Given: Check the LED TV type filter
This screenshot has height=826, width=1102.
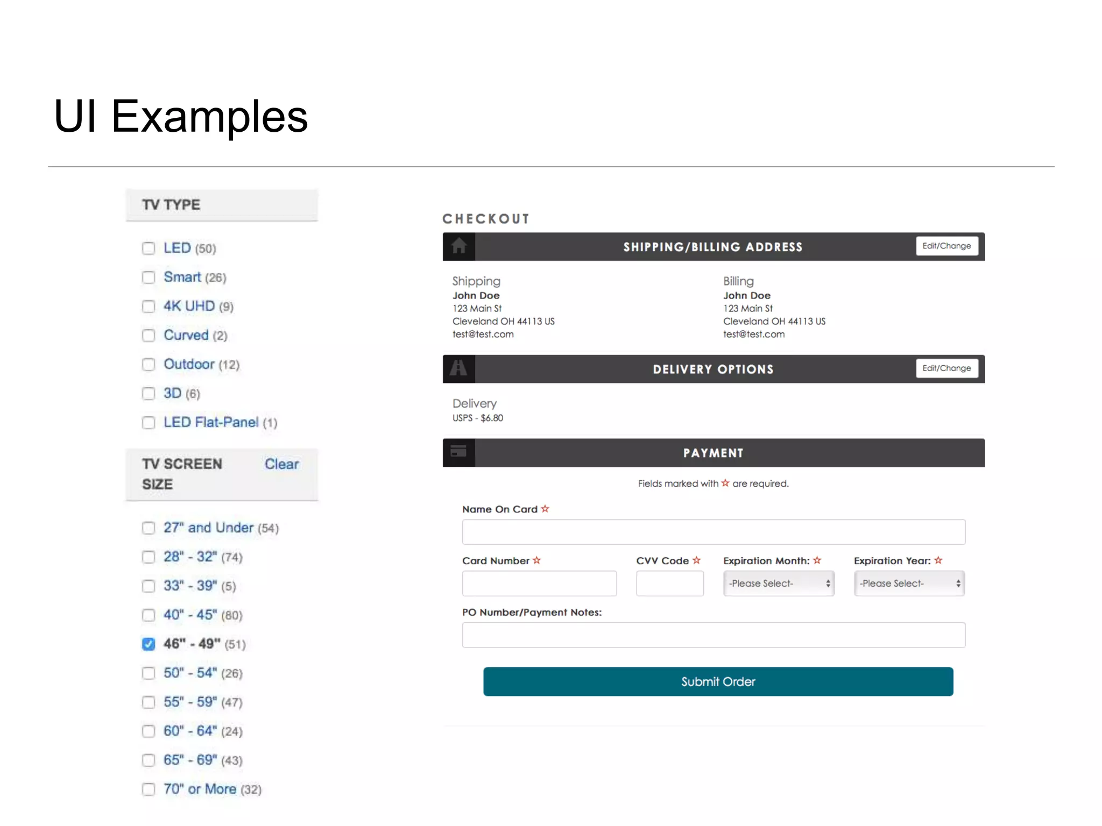Looking at the screenshot, I should [x=149, y=248].
